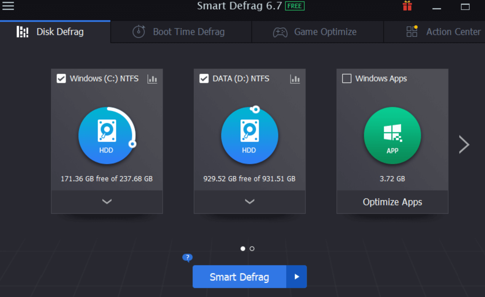Enable the Windows Apps checkbox
Image resolution: width=485 pixels, height=297 pixels.
pyautogui.click(x=347, y=78)
